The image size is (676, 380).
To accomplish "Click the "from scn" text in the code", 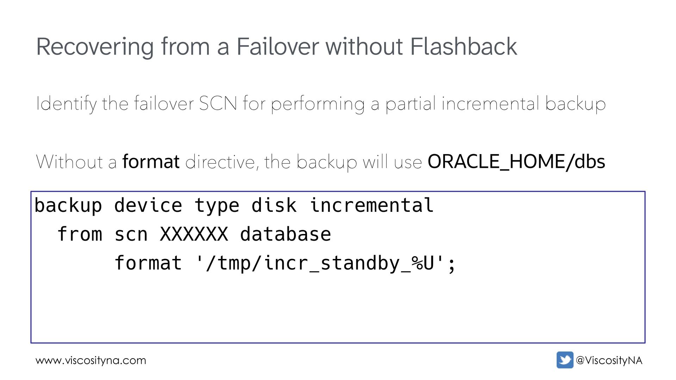I will (102, 234).
